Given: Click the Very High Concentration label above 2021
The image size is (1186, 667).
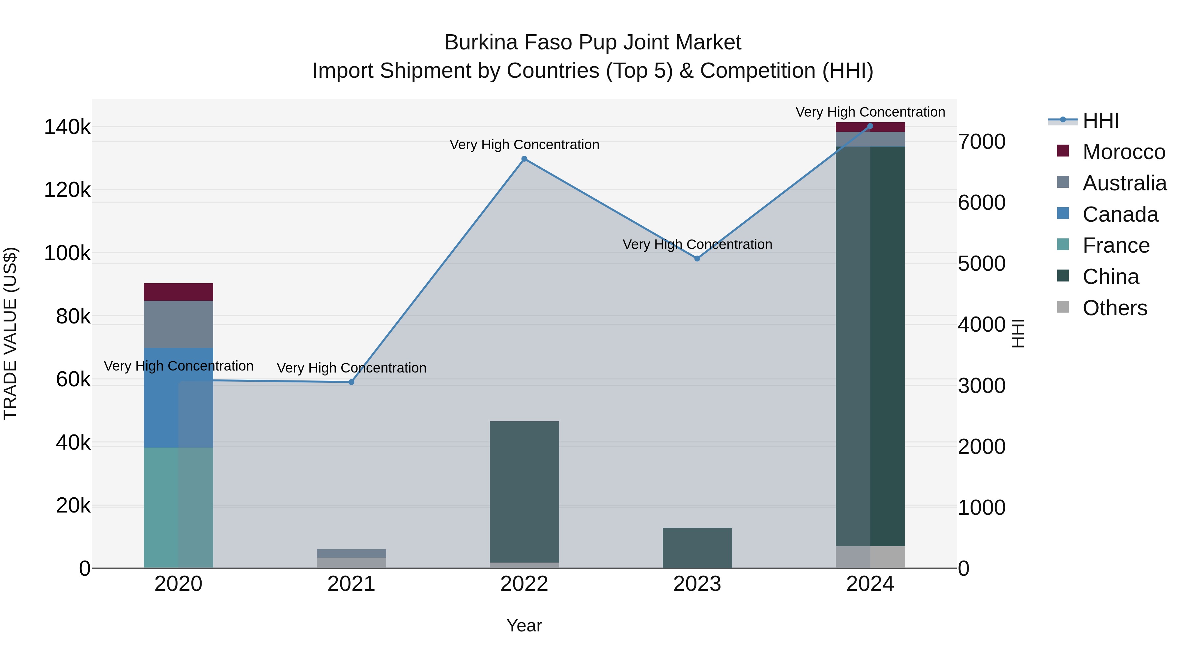Looking at the screenshot, I should click(352, 368).
